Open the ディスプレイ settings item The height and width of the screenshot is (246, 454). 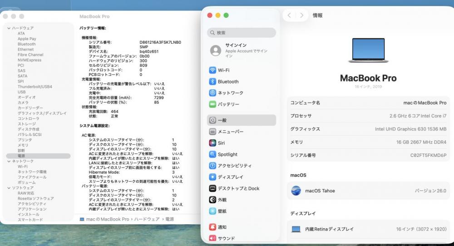[x=230, y=177]
